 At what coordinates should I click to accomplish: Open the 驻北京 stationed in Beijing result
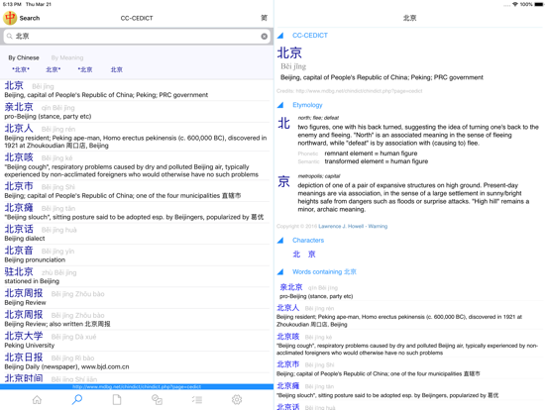[x=137, y=276]
